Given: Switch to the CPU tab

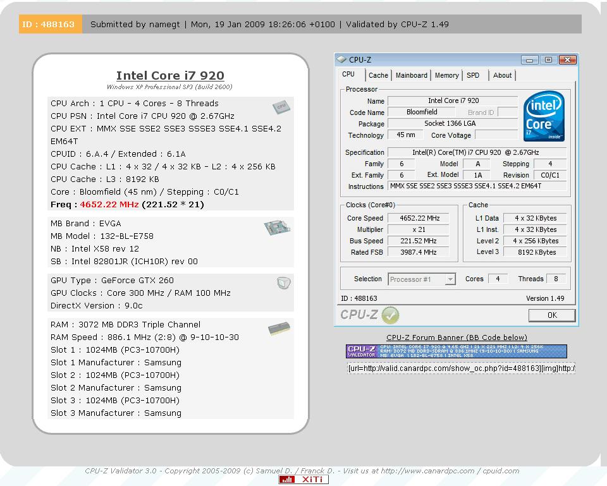Looking at the screenshot, I should [x=348, y=75].
